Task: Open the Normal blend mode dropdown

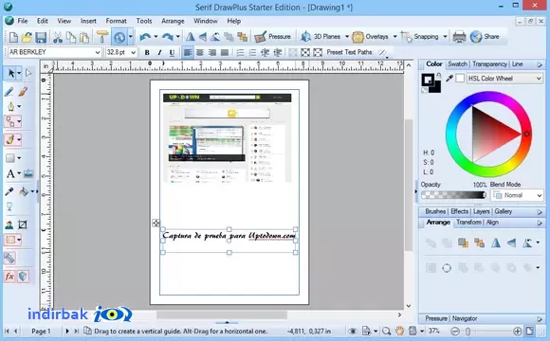Action: pyautogui.click(x=517, y=195)
